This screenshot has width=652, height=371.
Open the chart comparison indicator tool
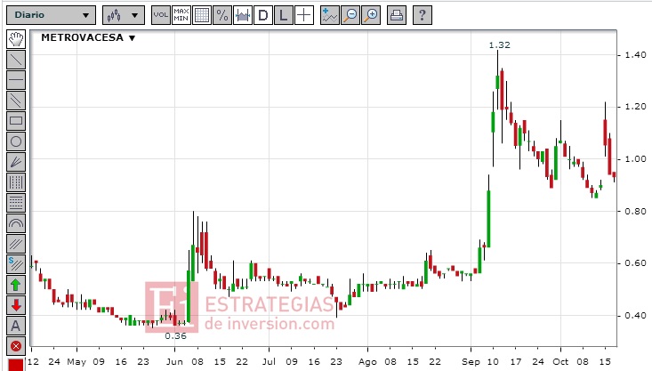point(243,15)
